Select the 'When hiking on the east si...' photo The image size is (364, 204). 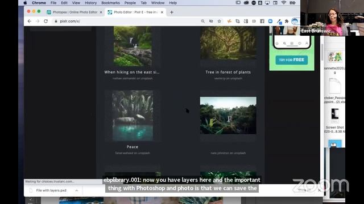133,46
